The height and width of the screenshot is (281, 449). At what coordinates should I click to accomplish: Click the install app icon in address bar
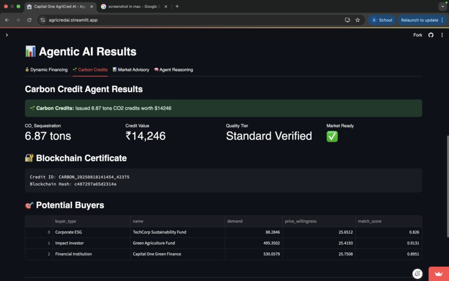(348, 20)
